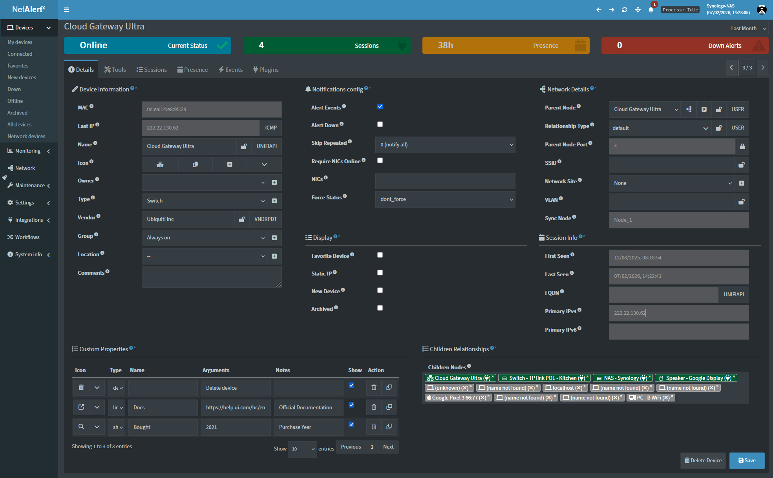
Task: Click the unlock icon next to Name field
Action: (x=244, y=146)
